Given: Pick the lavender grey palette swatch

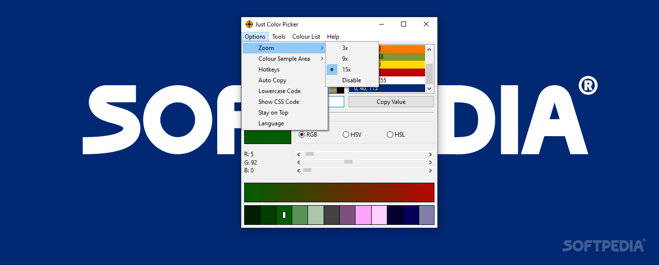Looking at the screenshot, I should (427, 215).
